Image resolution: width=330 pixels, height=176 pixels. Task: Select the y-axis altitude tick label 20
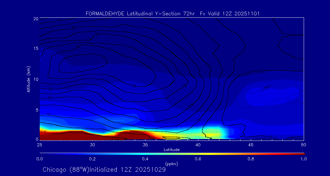35,19
